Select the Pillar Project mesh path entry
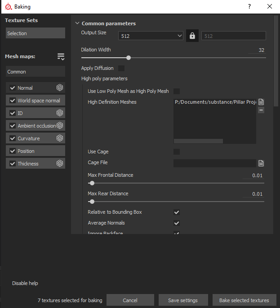 click(215, 102)
